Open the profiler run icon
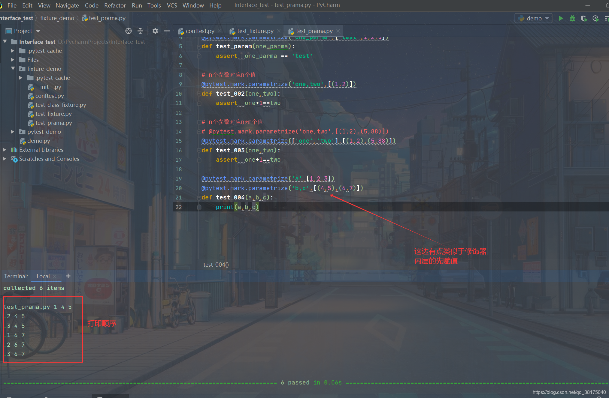Screen dimensions: 609x398 coord(596,18)
